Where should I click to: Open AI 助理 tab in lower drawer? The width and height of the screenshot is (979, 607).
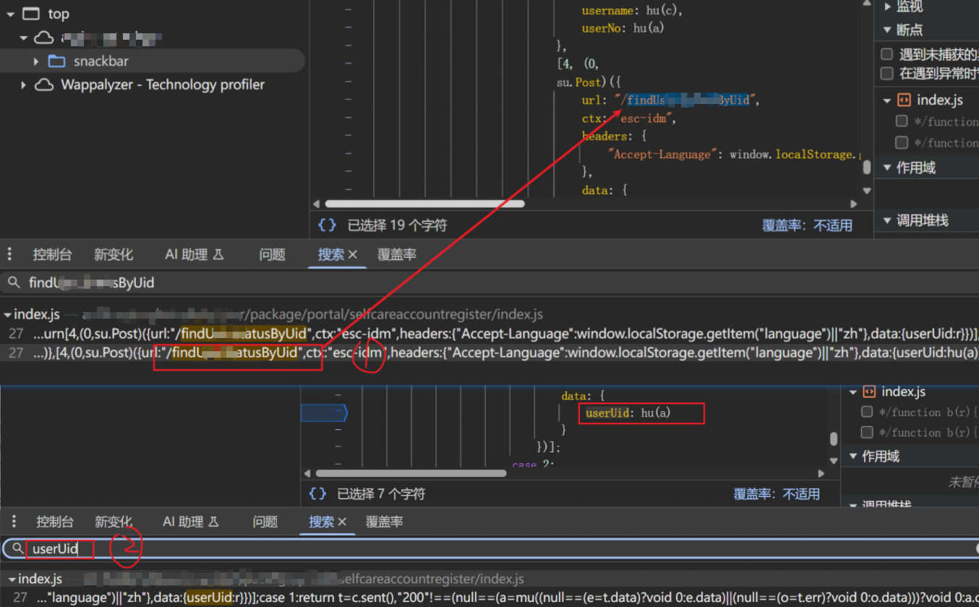tap(191, 522)
